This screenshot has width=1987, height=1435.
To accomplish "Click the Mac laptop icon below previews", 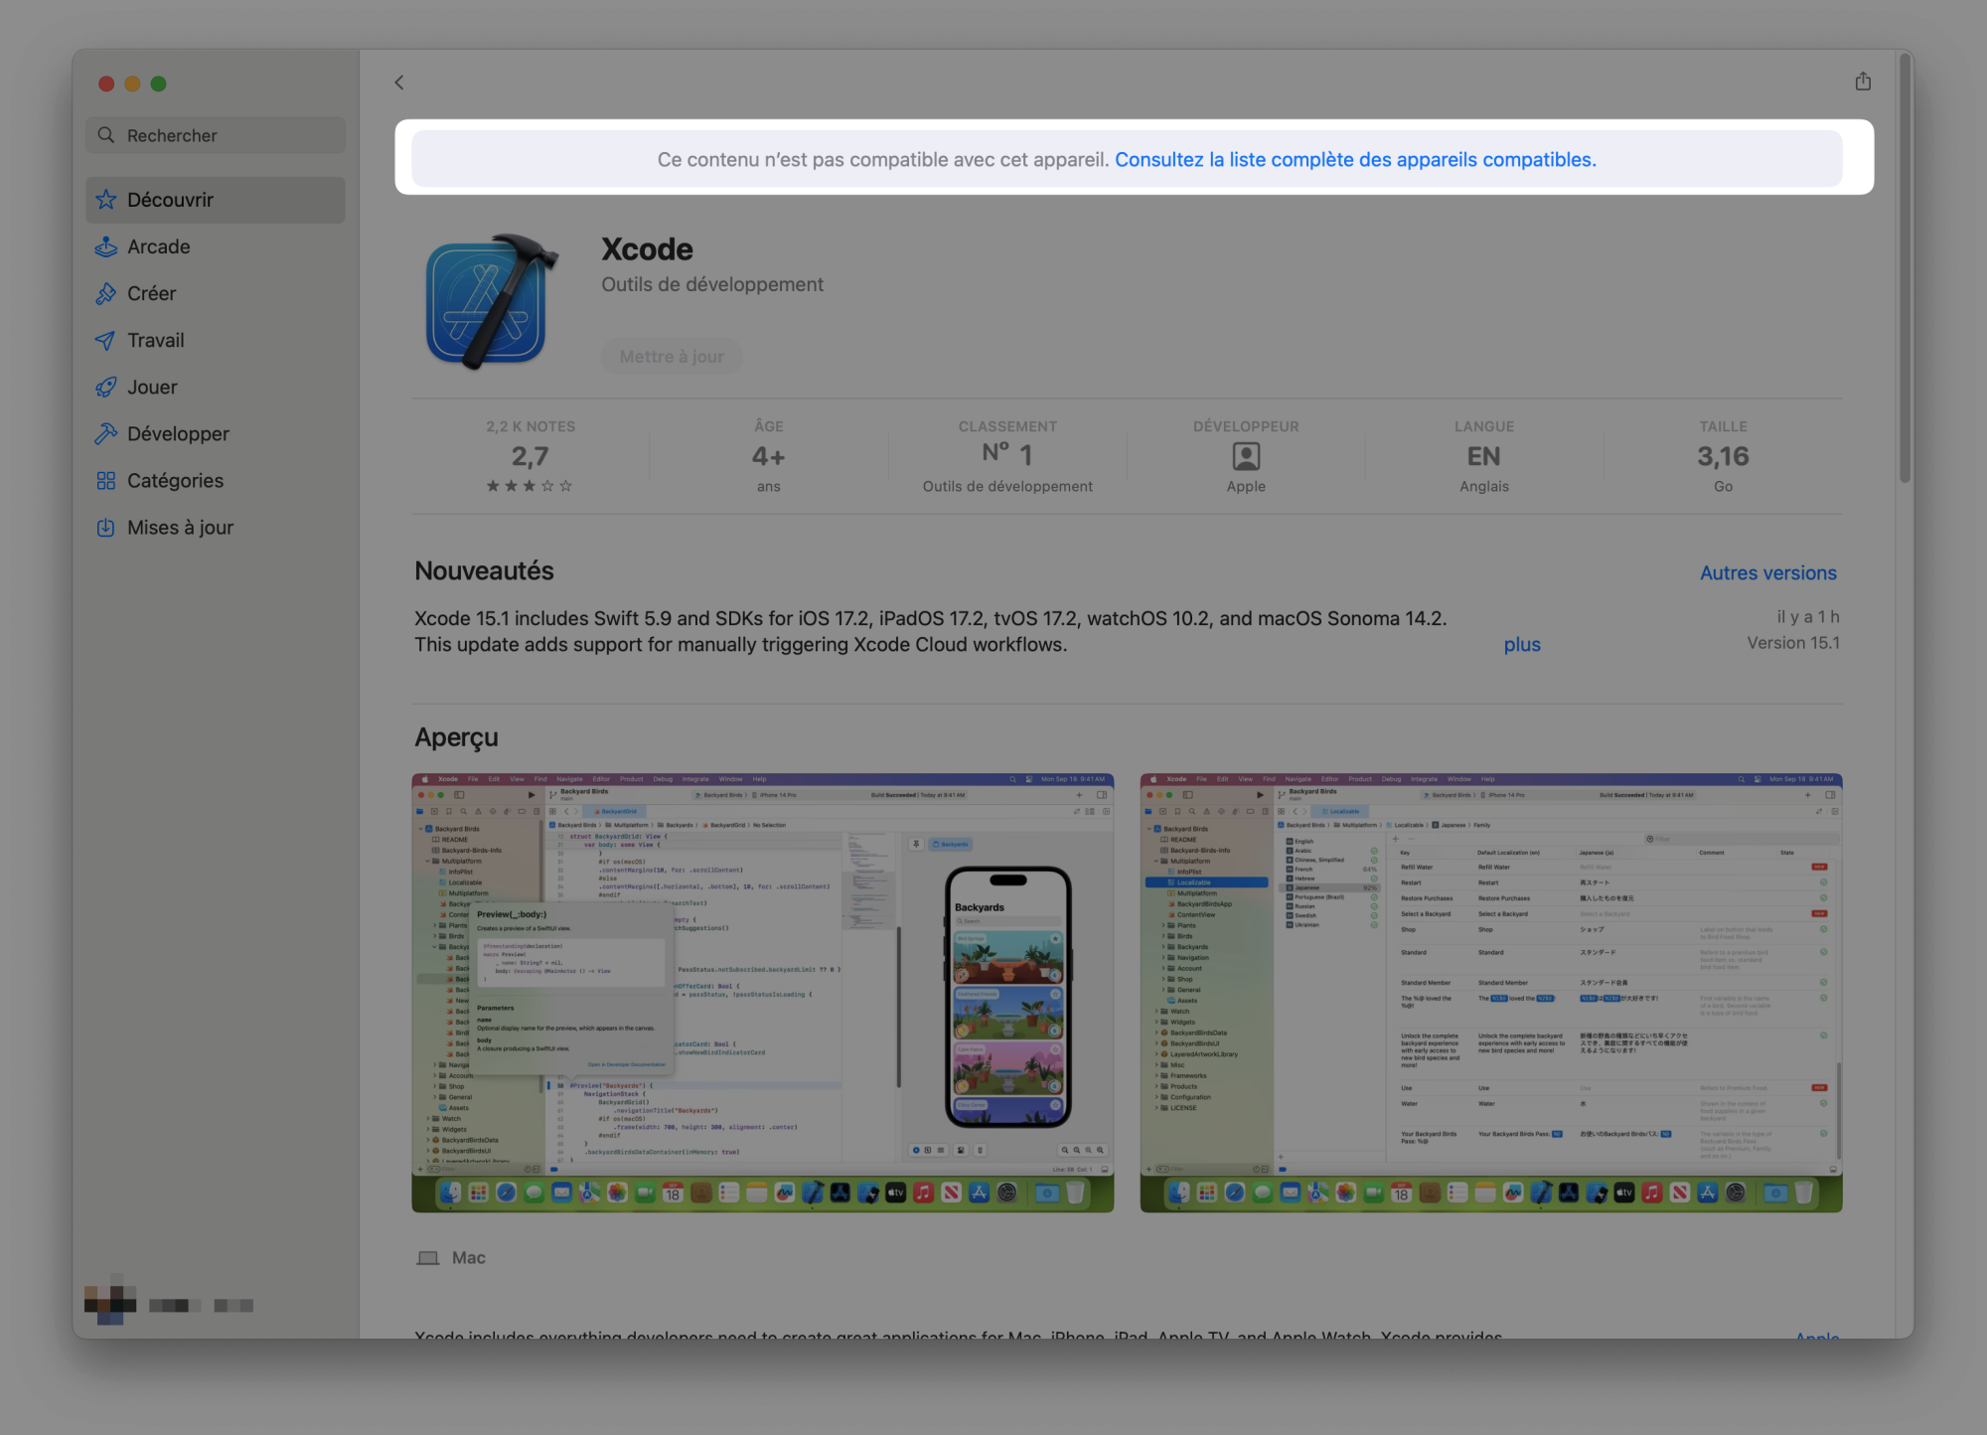I will click(428, 1258).
